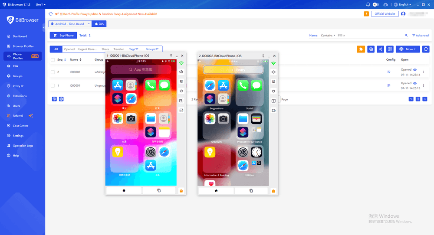Click the user account avatar icon
This screenshot has height=235, width=434.
coord(403,14)
